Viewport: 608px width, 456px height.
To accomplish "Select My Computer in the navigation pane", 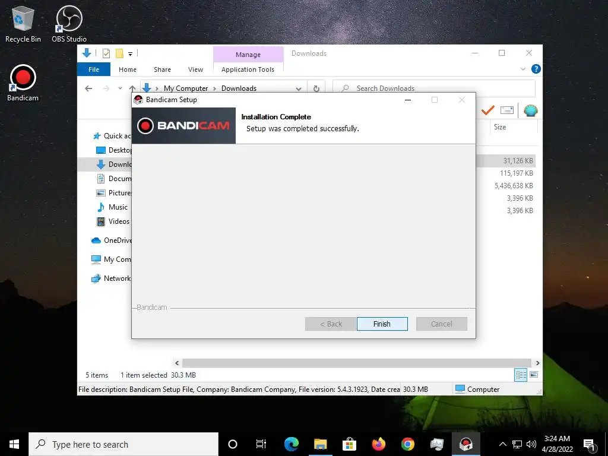I will point(111,259).
